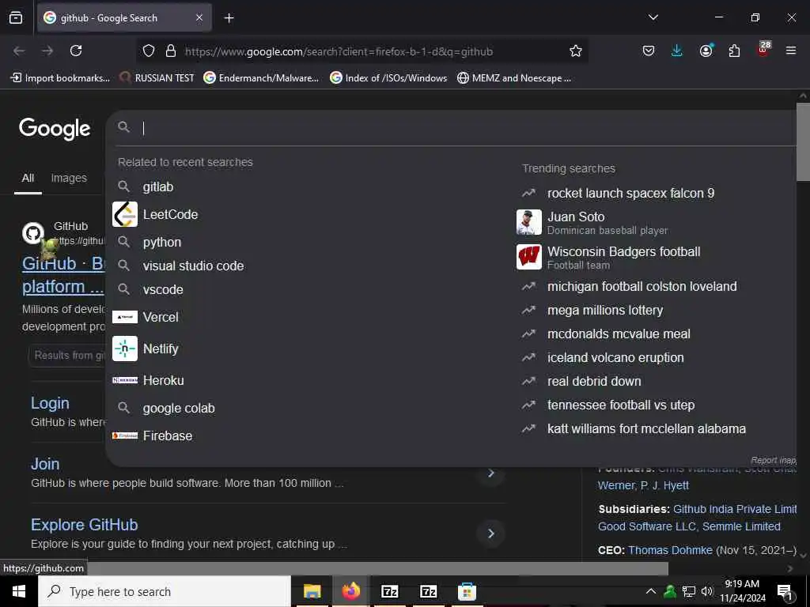Click the Netlify suggestion logo
Screen dimensions: 810x607
click(125, 349)
